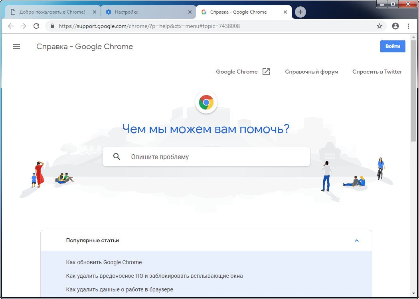Maximize the Chrome window
Viewport: 419px width, 299px height.
pos(393,4)
